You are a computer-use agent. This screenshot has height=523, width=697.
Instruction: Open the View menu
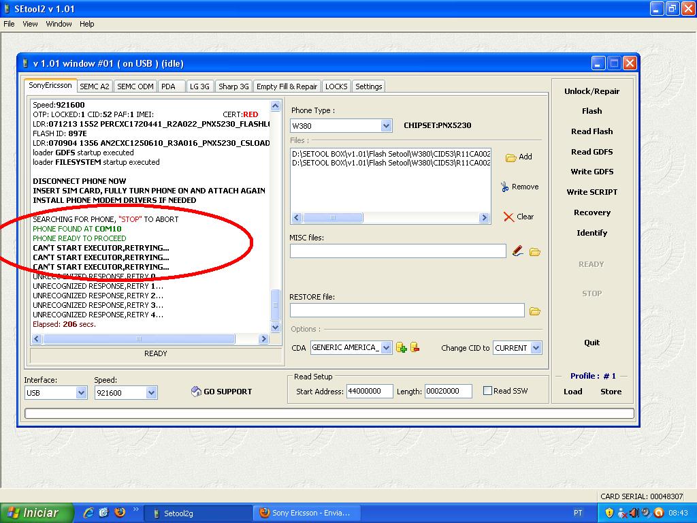pyautogui.click(x=30, y=24)
